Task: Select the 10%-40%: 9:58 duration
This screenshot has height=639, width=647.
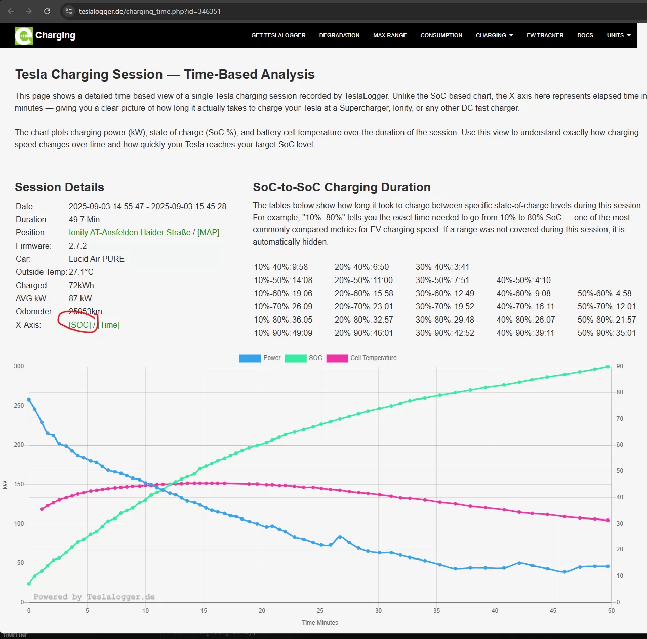Action: pyautogui.click(x=281, y=267)
